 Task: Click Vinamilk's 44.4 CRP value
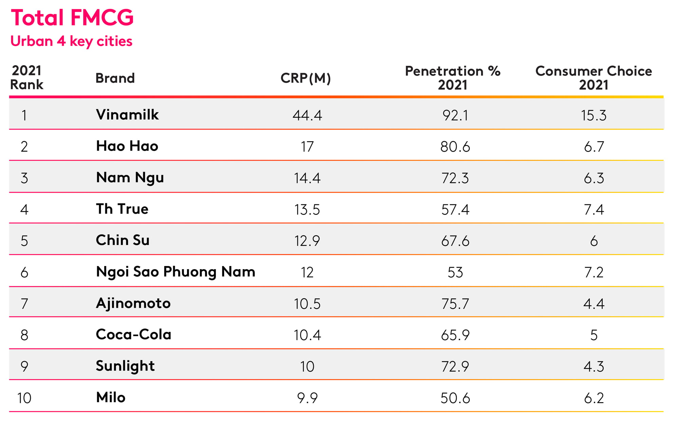click(307, 115)
